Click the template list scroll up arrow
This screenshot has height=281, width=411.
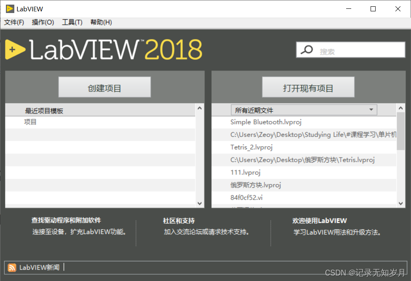200,108
